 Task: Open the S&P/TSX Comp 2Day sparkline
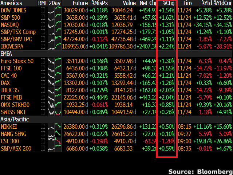click(55, 32)
